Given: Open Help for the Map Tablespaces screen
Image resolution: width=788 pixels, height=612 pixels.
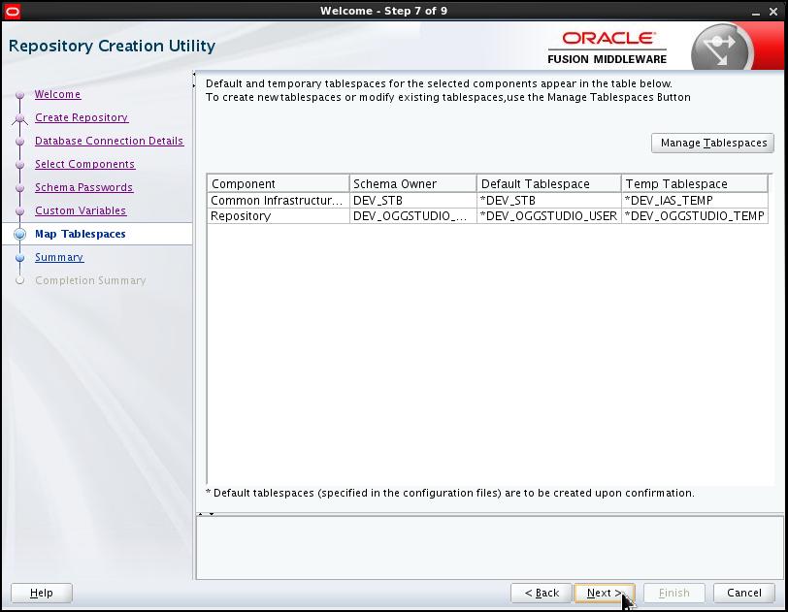Looking at the screenshot, I should point(41,593).
